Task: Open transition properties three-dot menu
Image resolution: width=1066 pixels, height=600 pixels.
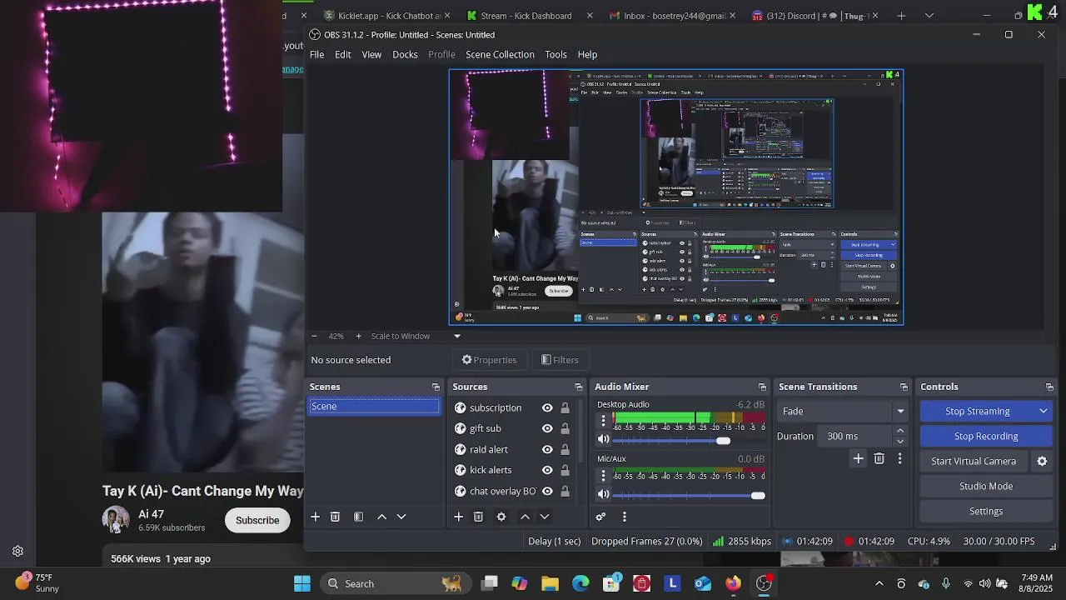Action: pos(899,458)
